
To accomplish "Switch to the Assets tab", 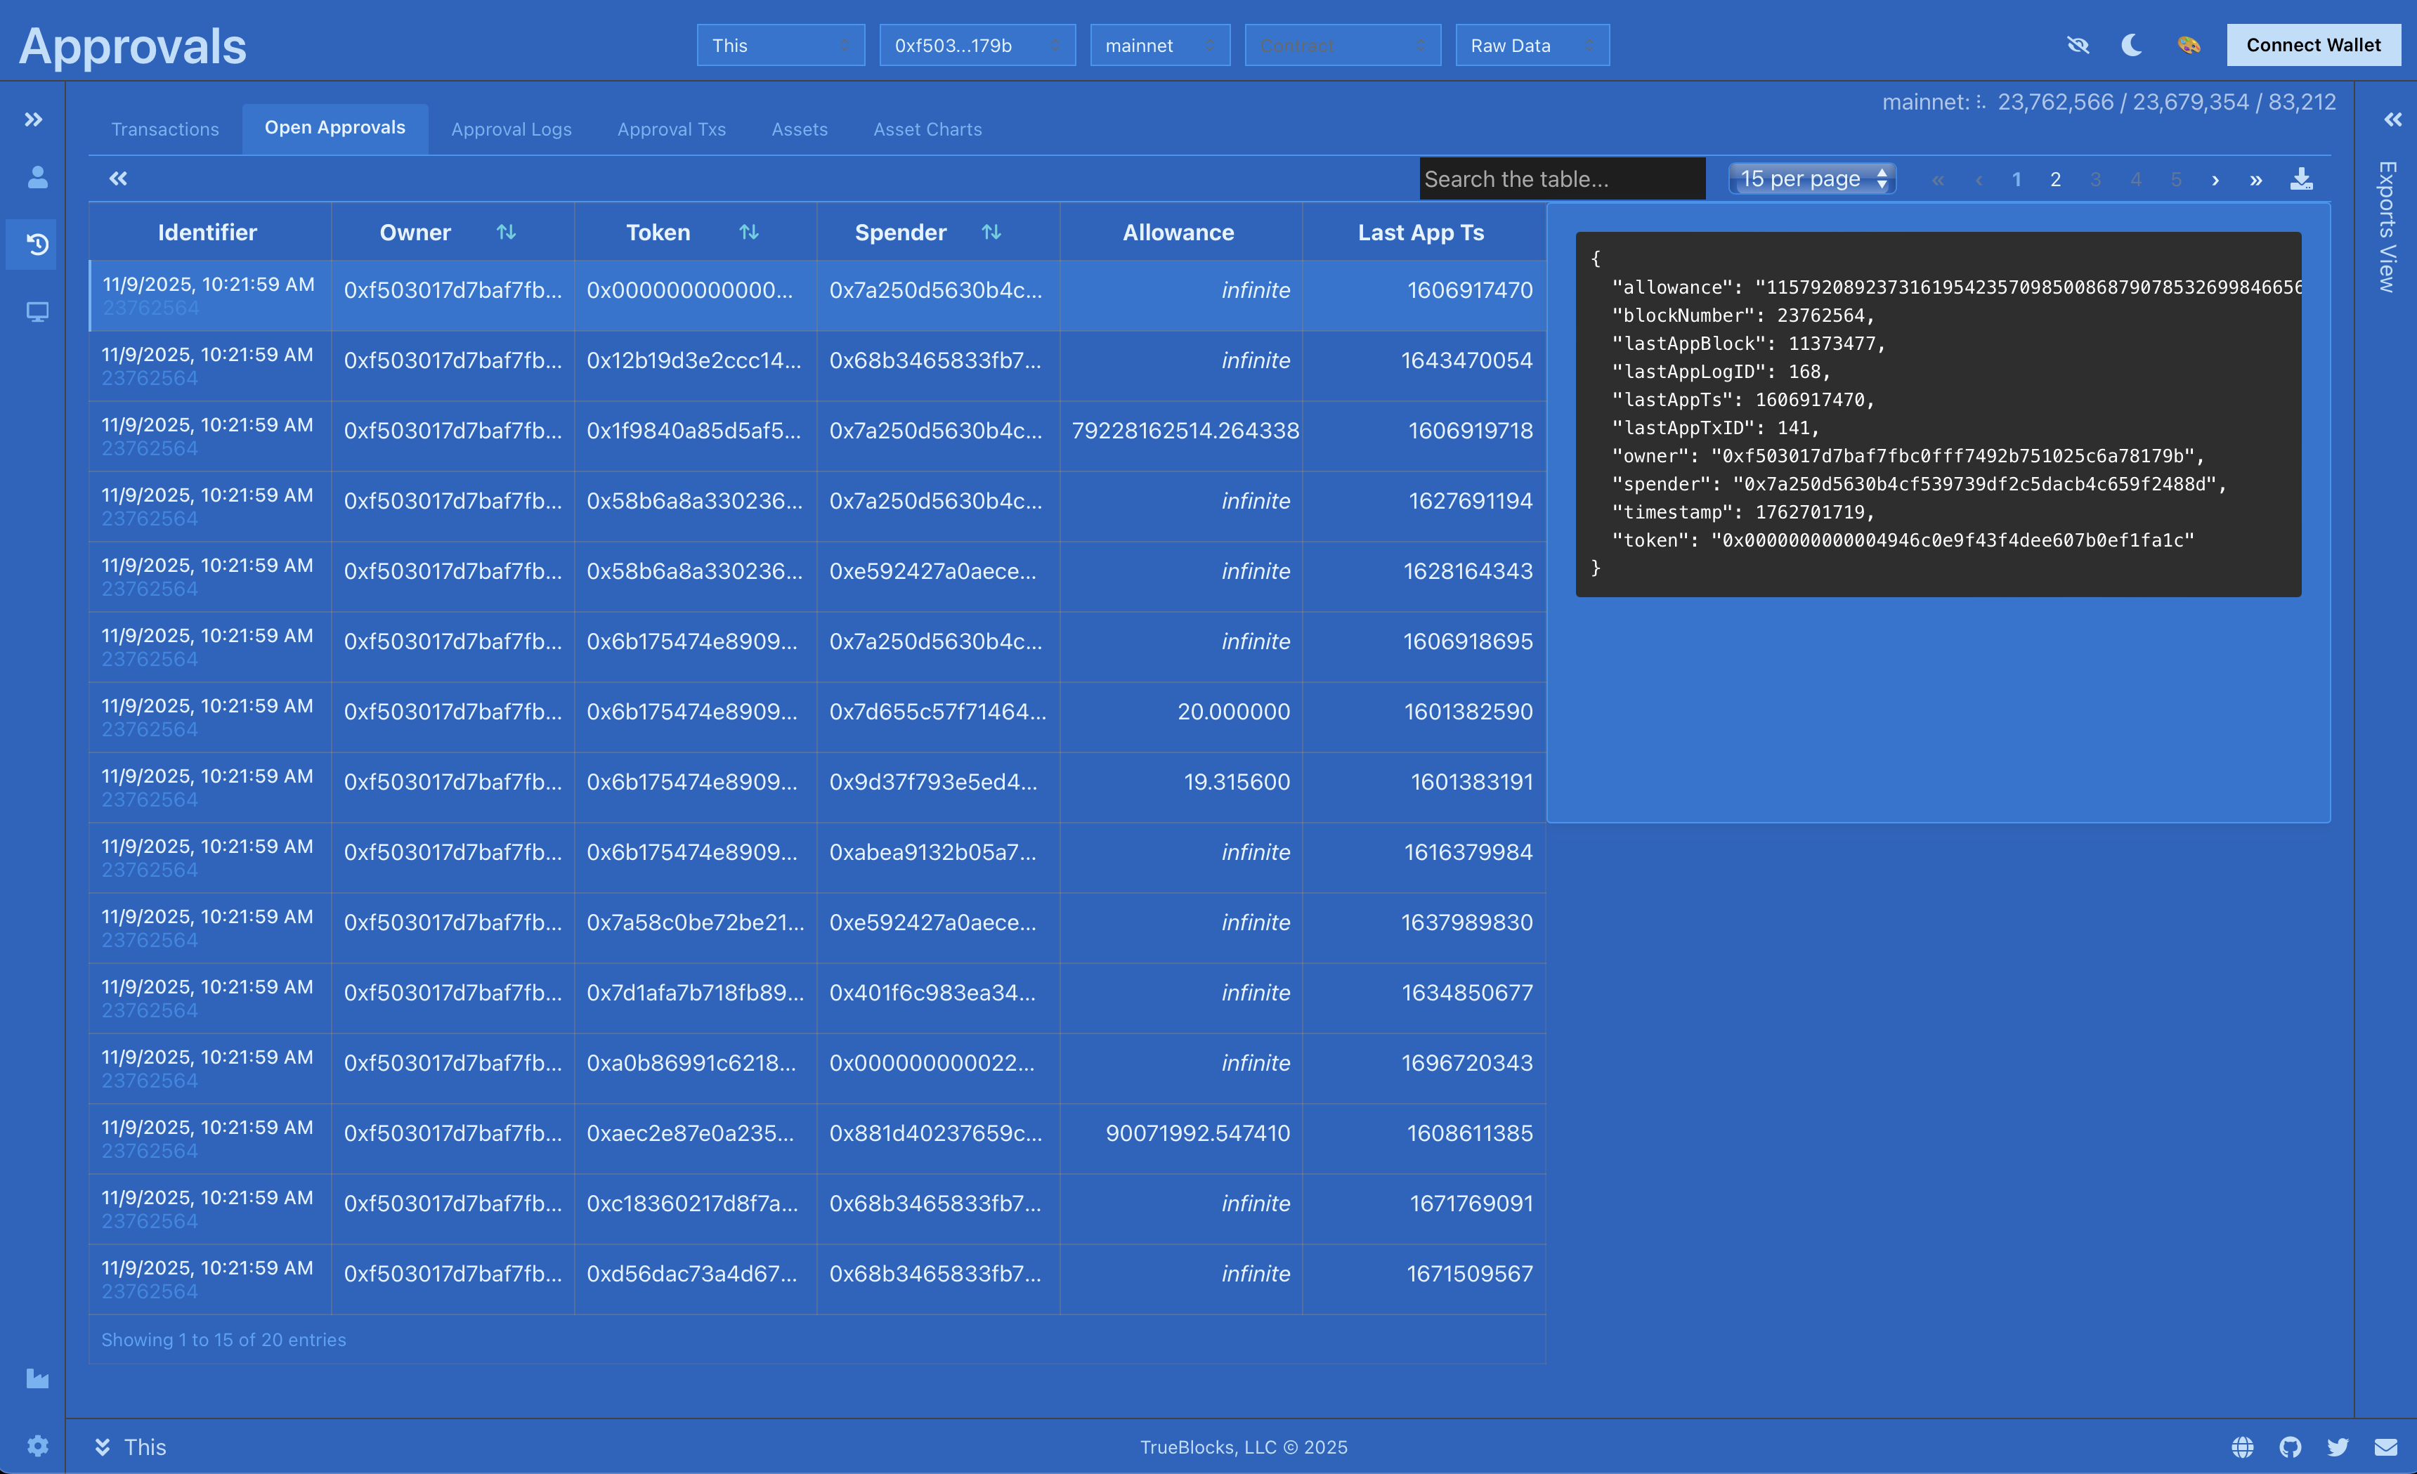I will pos(800,129).
